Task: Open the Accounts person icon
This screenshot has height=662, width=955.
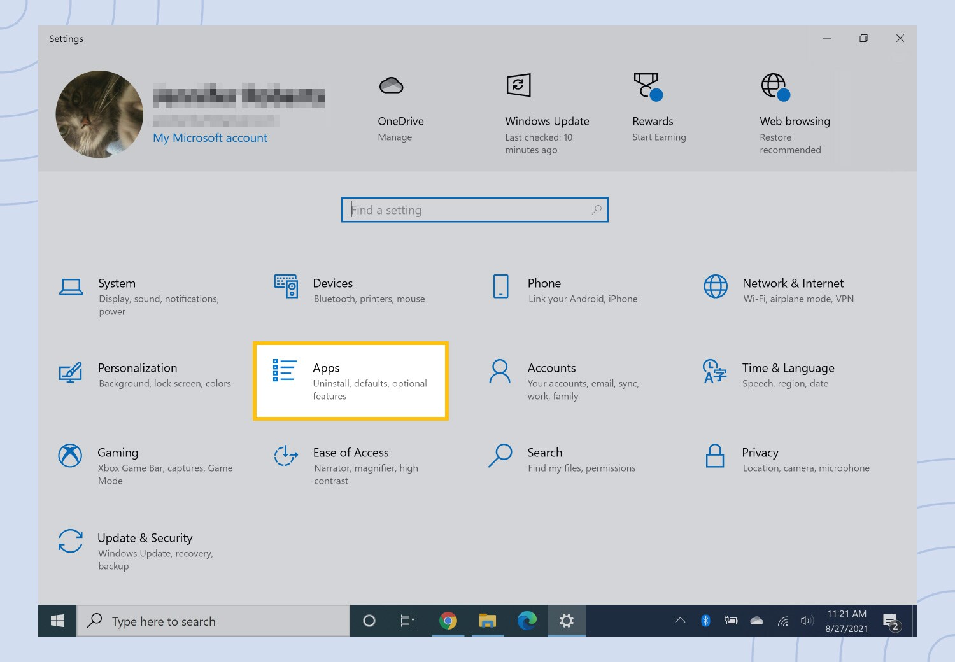Action: click(500, 371)
